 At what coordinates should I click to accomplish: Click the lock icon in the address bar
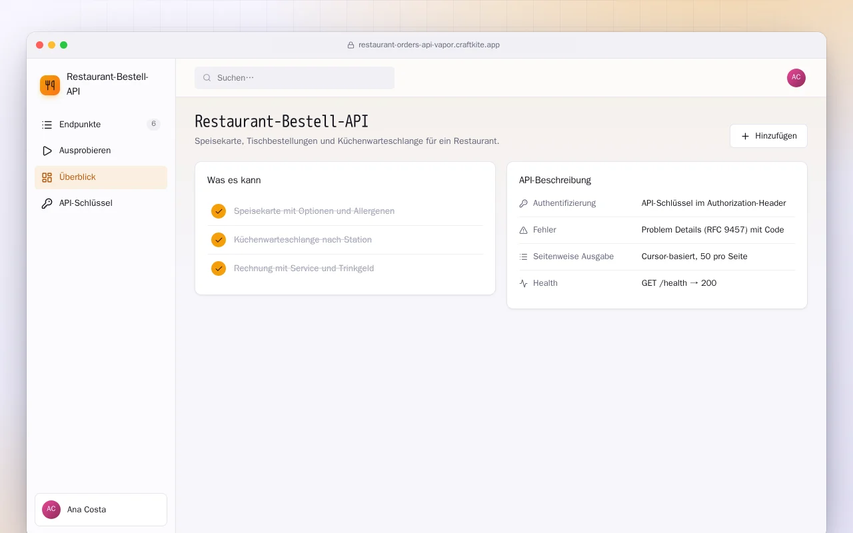(x=351, y=45)
